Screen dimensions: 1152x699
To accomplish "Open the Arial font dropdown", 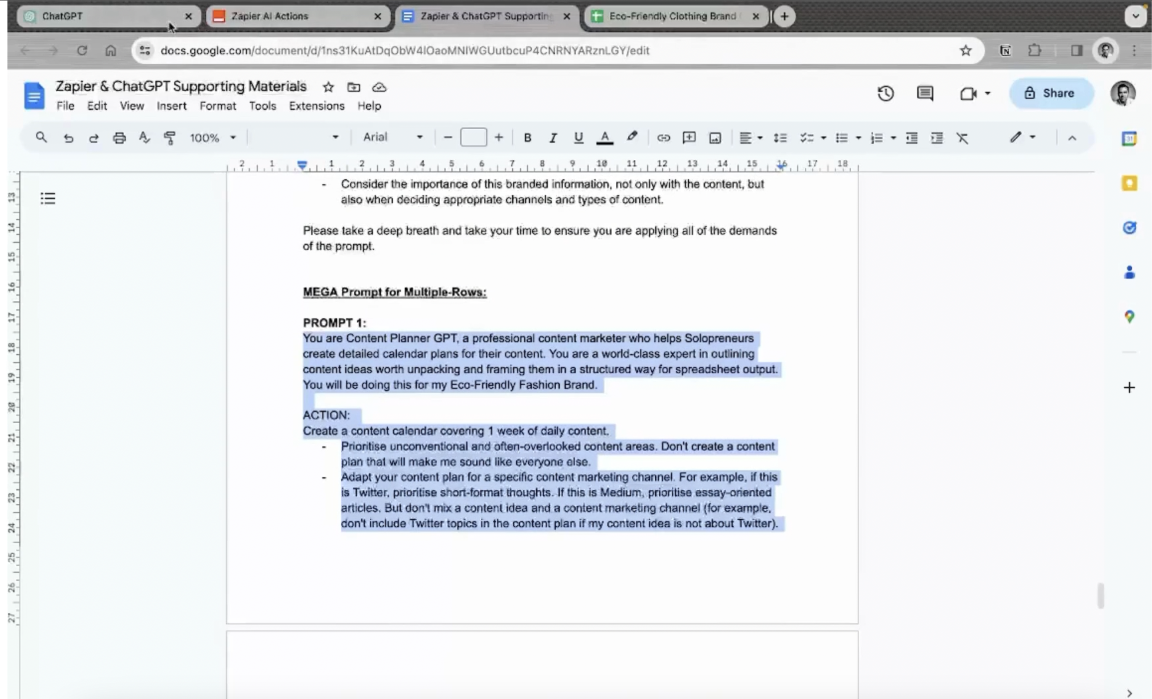I will 393,137.
